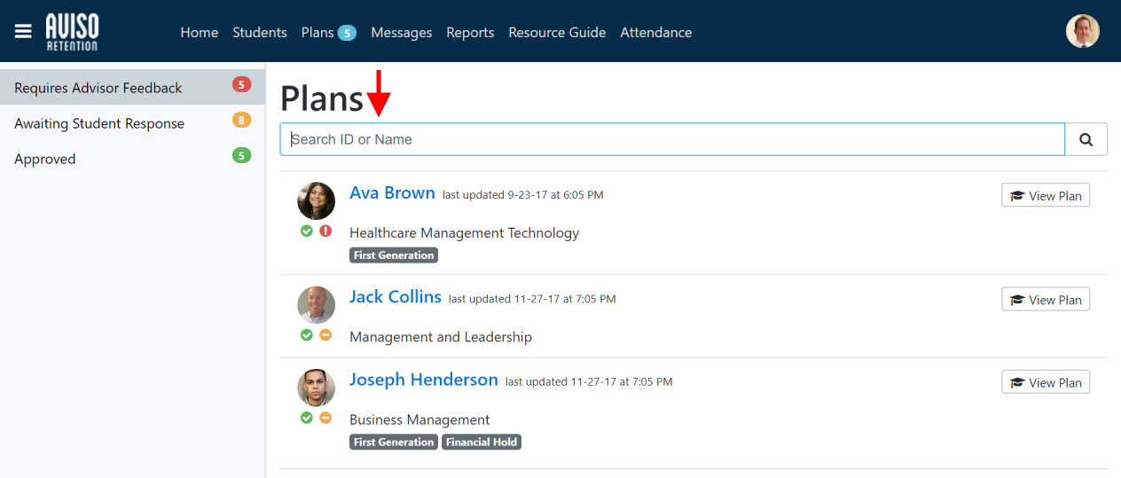Image resolution: width=1121 pixels, height=478 pixels.
Task: Click Jack Collins' orange minus status icon
Action: [x=325, y=335]
